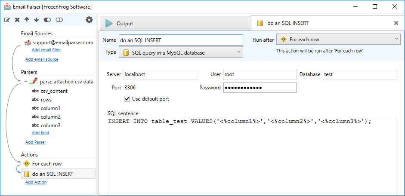Viewport: 405px width, 196px height.
Task: Minimize the Email Parser window
Action: click(355, 7)
